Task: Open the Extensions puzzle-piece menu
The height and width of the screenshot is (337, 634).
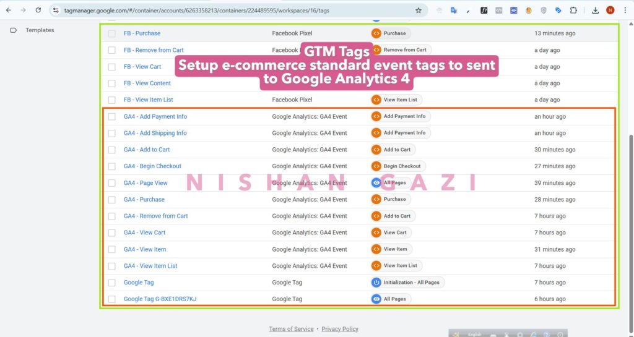Action: (573, 11)
